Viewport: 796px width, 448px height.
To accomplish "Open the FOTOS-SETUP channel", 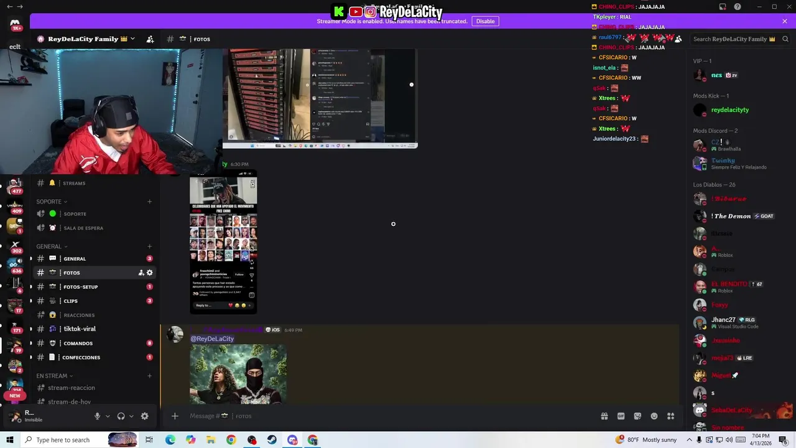I will [95, 287].
